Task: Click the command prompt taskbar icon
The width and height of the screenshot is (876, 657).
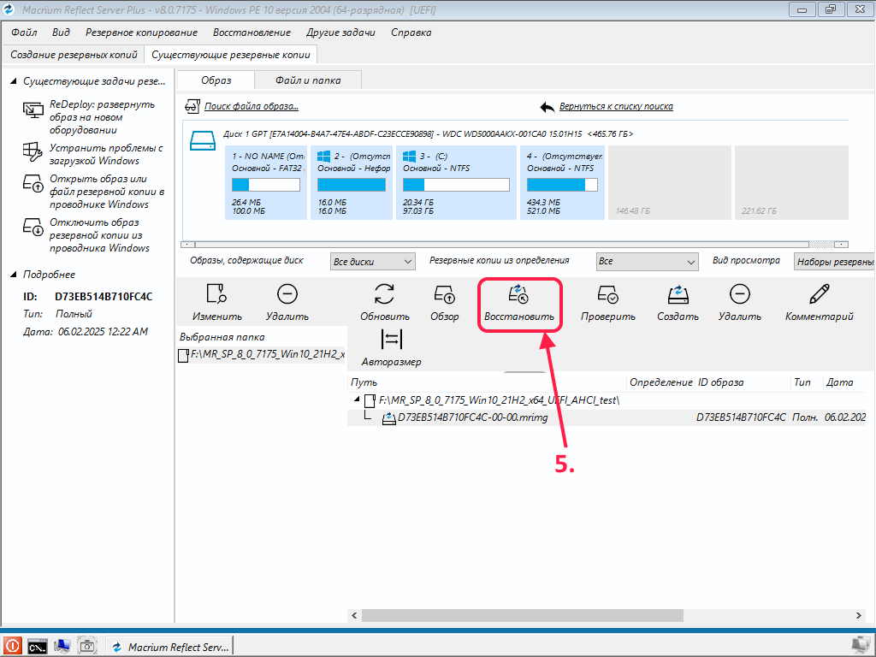Action: coord(37,646)
